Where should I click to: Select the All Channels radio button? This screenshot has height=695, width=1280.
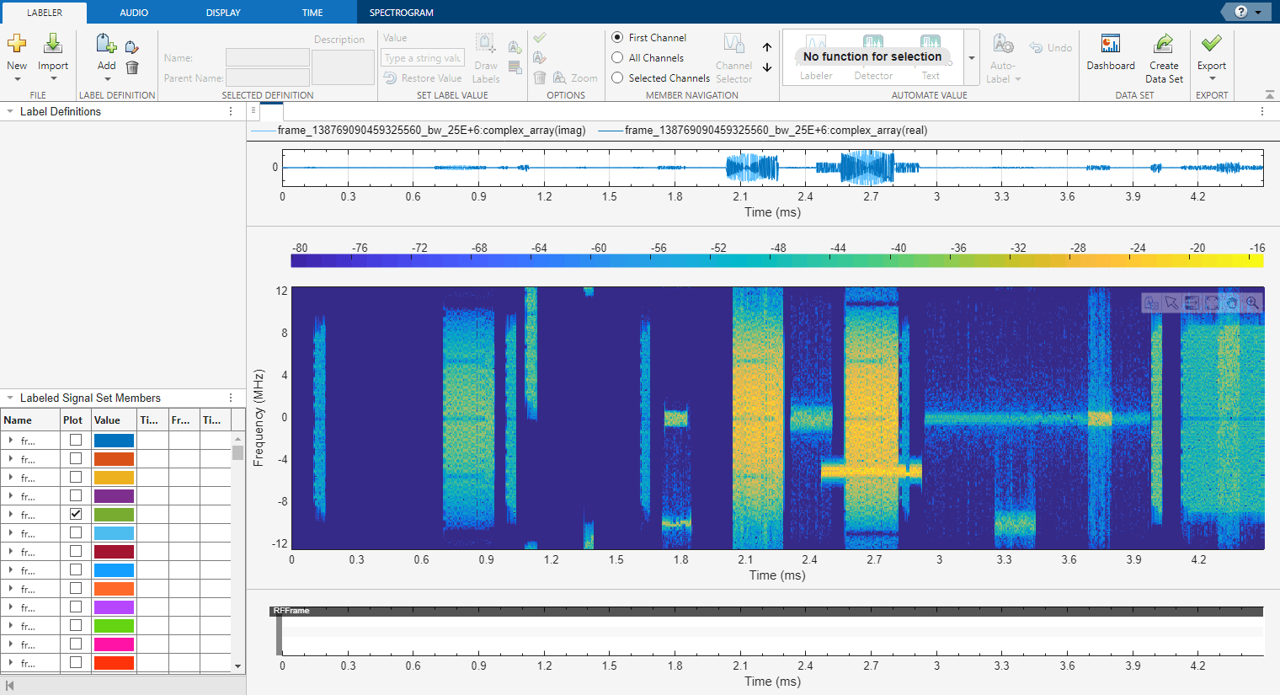pyautogui.click(x=618, y=57)
